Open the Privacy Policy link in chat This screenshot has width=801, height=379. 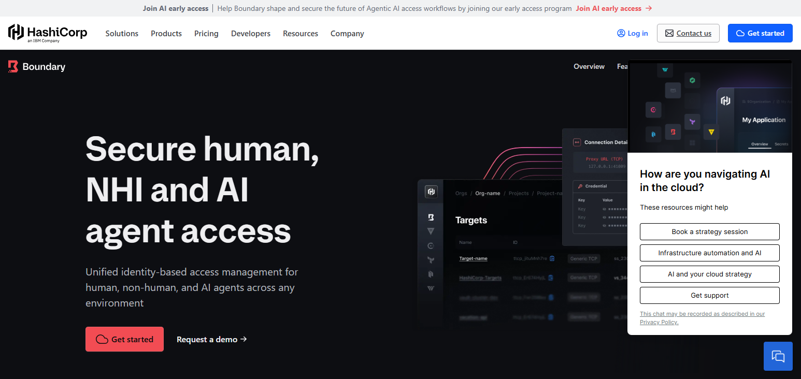pos(659,322)
